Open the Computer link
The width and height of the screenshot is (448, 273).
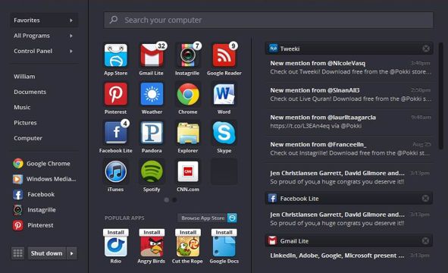[x=28, y=138]
